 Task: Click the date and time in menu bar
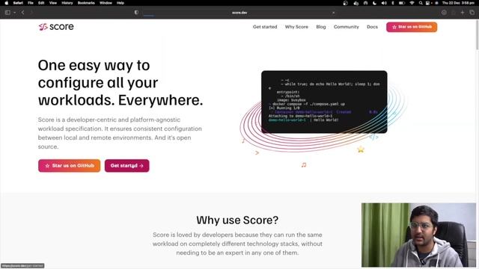(458, 3)
